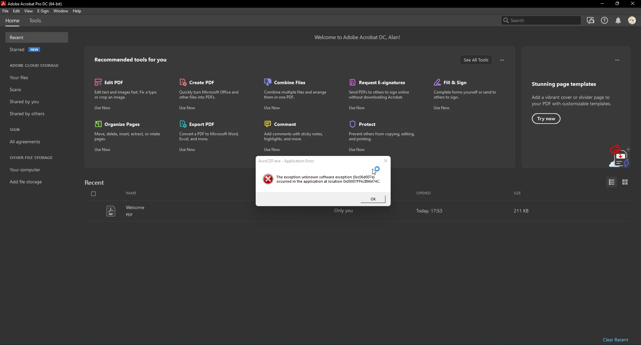Click the Fill & Sign pen icon

point(437,82)
